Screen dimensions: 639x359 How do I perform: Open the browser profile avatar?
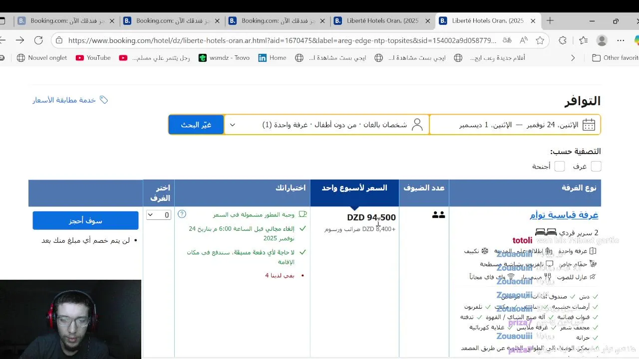click(602, 40)
